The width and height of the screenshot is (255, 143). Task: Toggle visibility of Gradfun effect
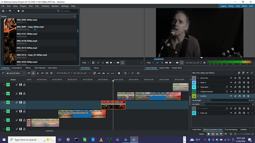[x=231, y=96]
